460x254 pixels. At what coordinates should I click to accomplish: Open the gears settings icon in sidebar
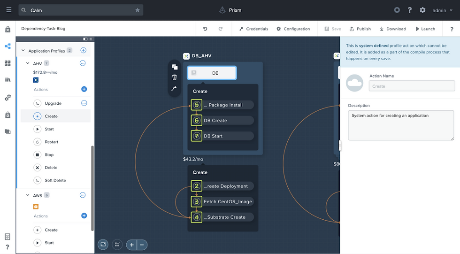(8, 97)
